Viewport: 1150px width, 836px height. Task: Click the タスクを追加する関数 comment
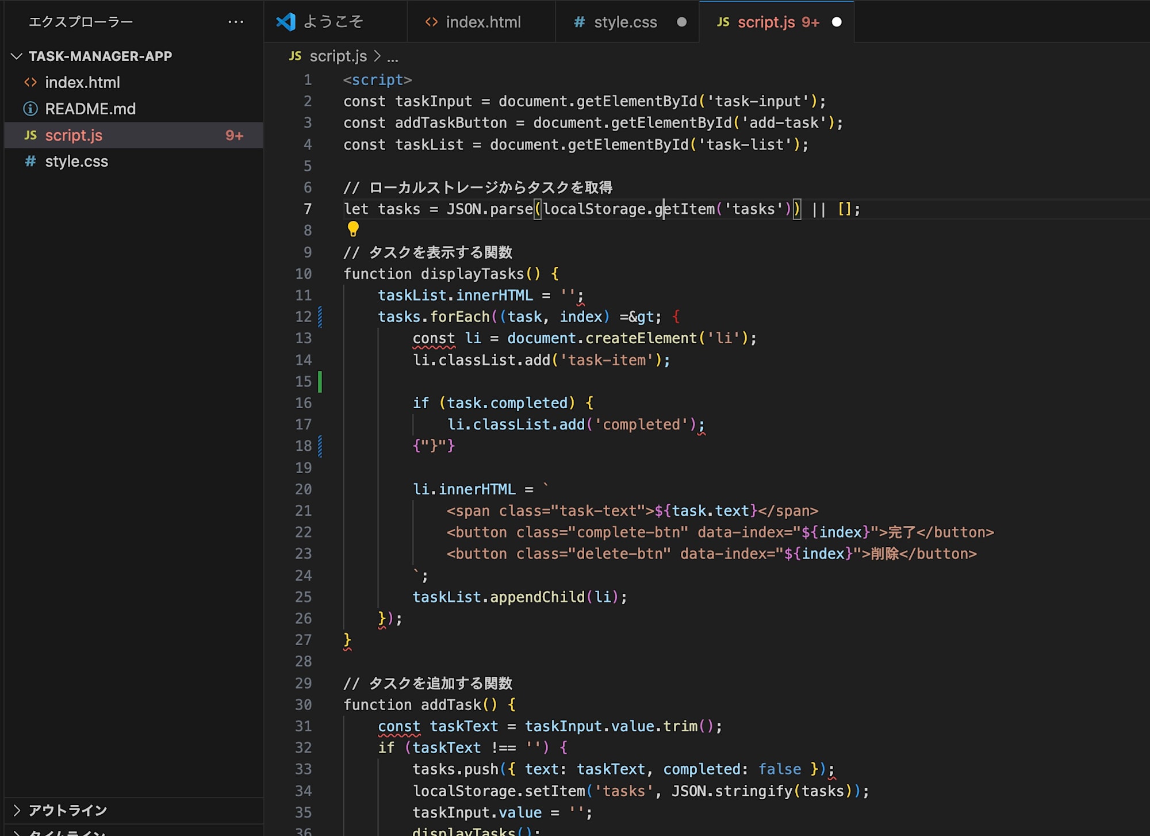point(428,683)
